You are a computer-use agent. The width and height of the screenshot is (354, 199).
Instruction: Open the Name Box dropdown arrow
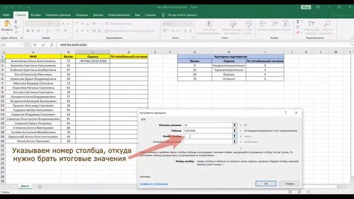[x=22, y=45]
